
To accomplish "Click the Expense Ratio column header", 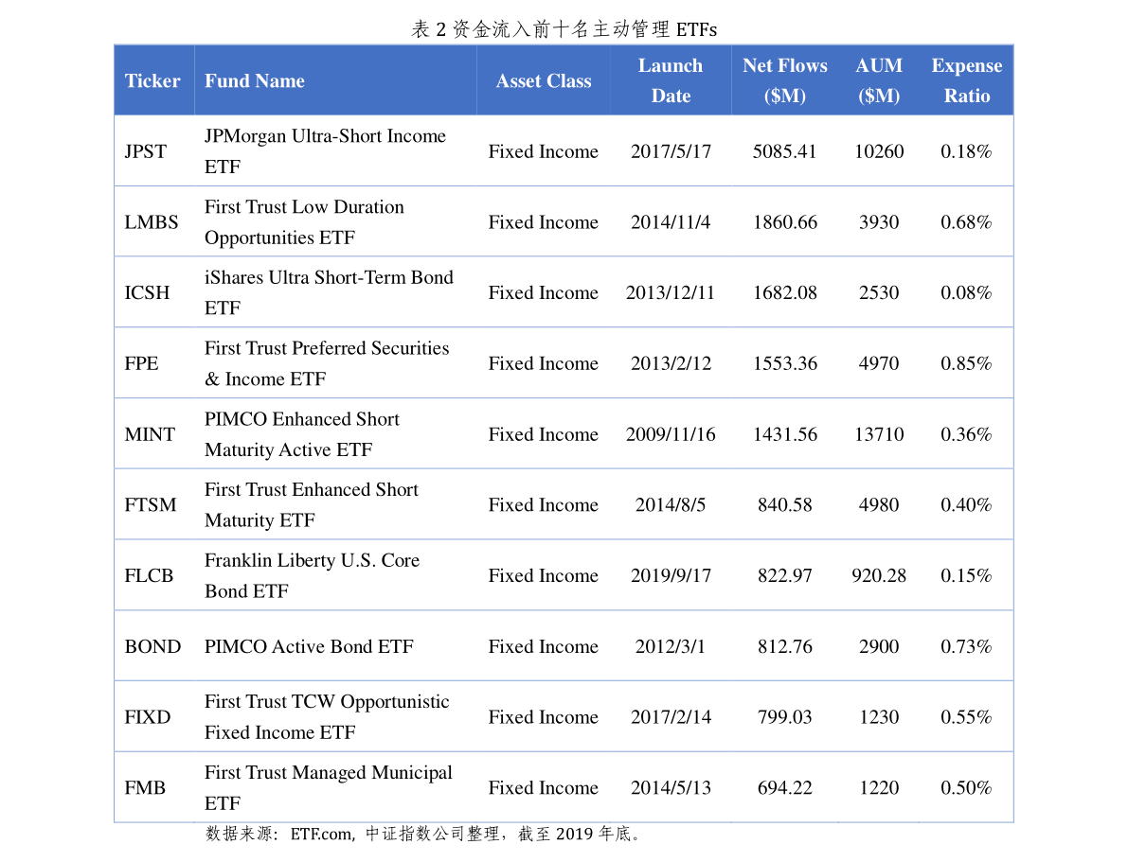I will (x=967, y=80).
